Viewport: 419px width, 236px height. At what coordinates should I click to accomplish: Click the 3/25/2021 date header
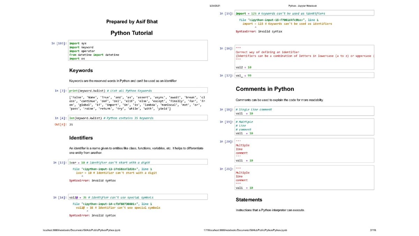(x=214, y=6)
